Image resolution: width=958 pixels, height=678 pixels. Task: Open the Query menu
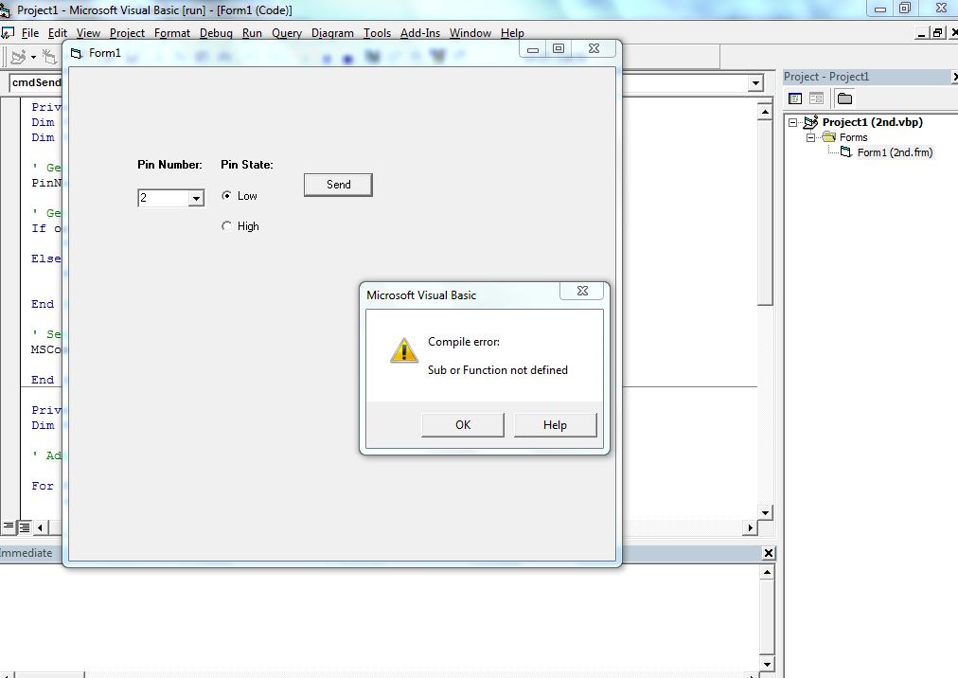(x=287, y=33)
